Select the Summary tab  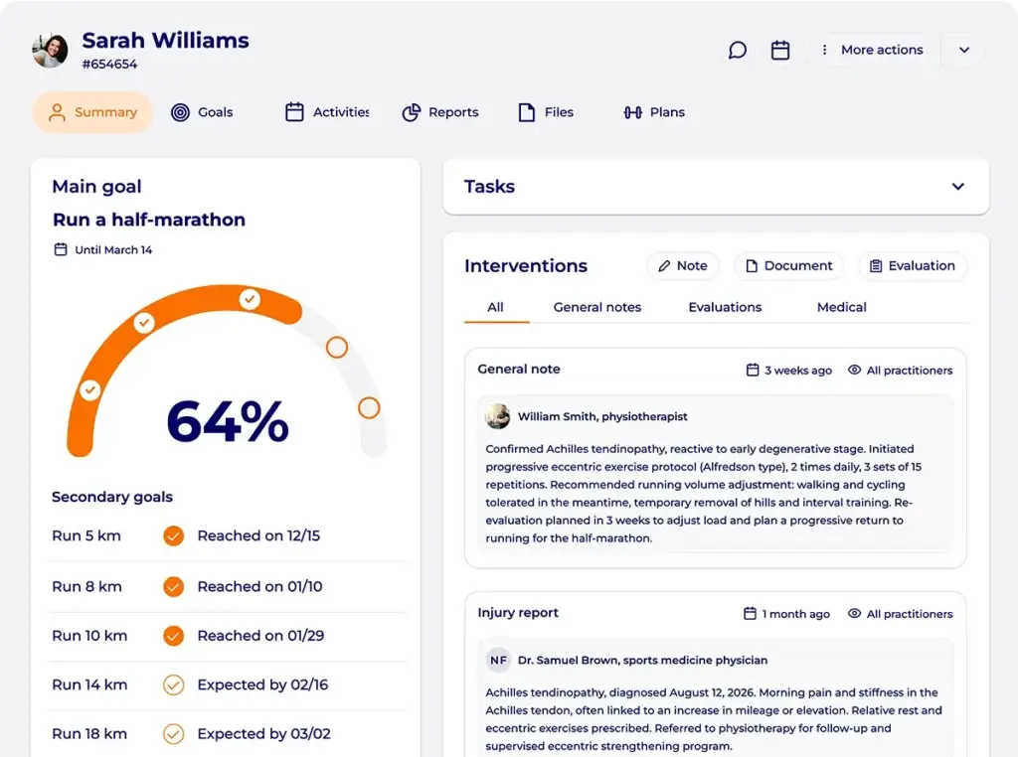coord(92,112)
